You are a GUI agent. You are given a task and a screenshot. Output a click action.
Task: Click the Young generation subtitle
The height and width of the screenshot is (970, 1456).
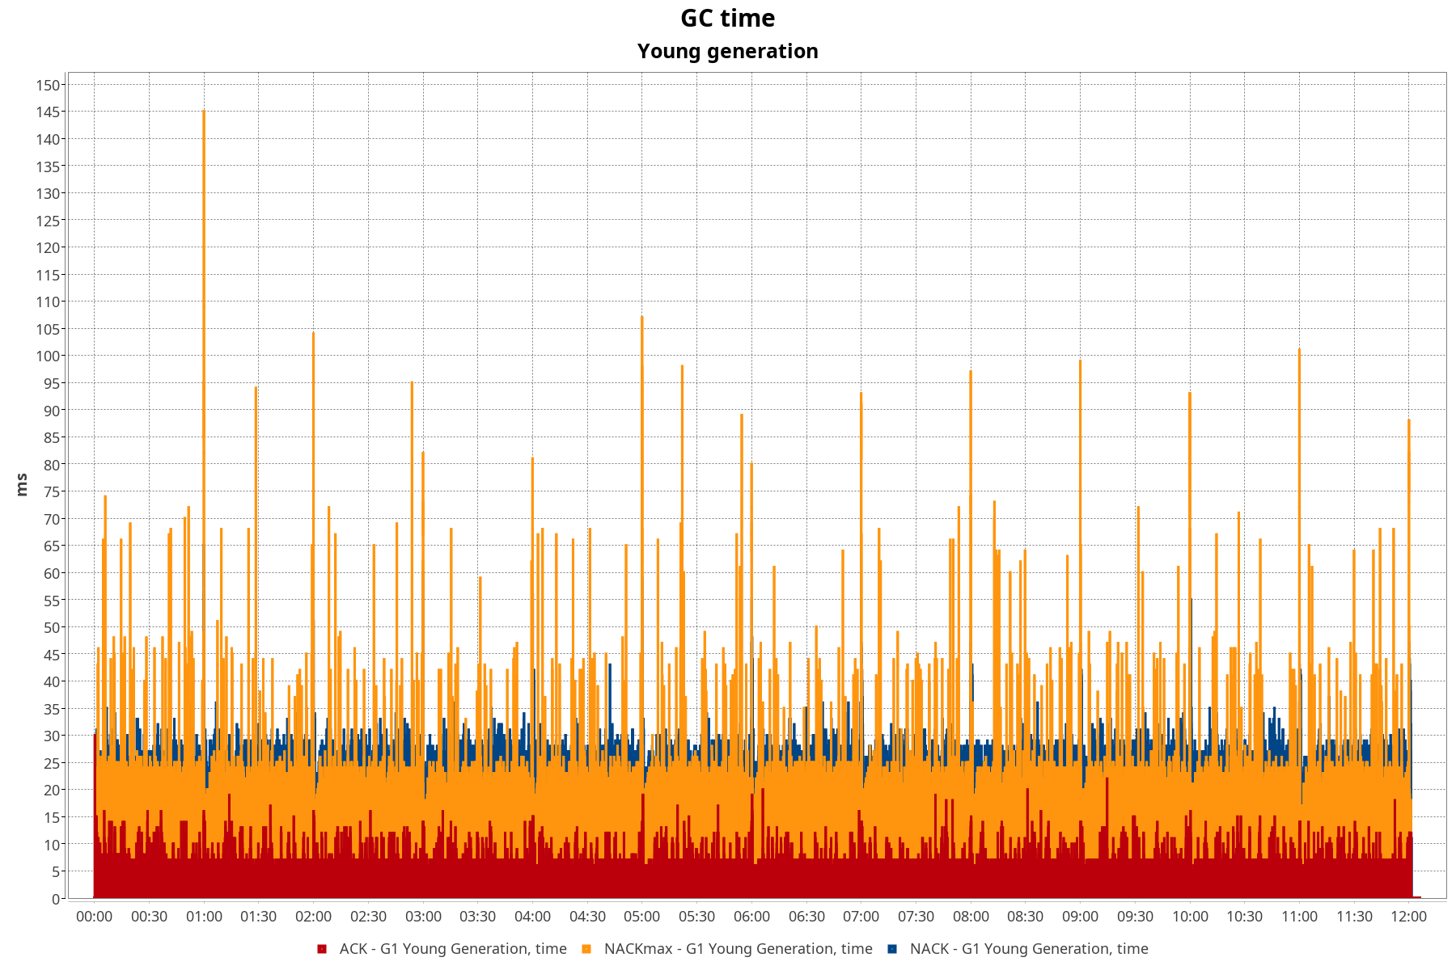tap(727, 51)
